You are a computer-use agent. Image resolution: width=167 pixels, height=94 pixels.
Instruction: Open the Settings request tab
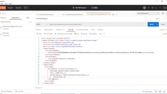click(x=100, y=30)
